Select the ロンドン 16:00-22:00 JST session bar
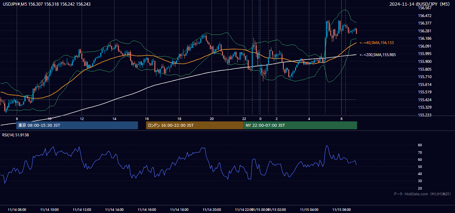This screenshot has width=455, height=213. click(x=194, y=125)
